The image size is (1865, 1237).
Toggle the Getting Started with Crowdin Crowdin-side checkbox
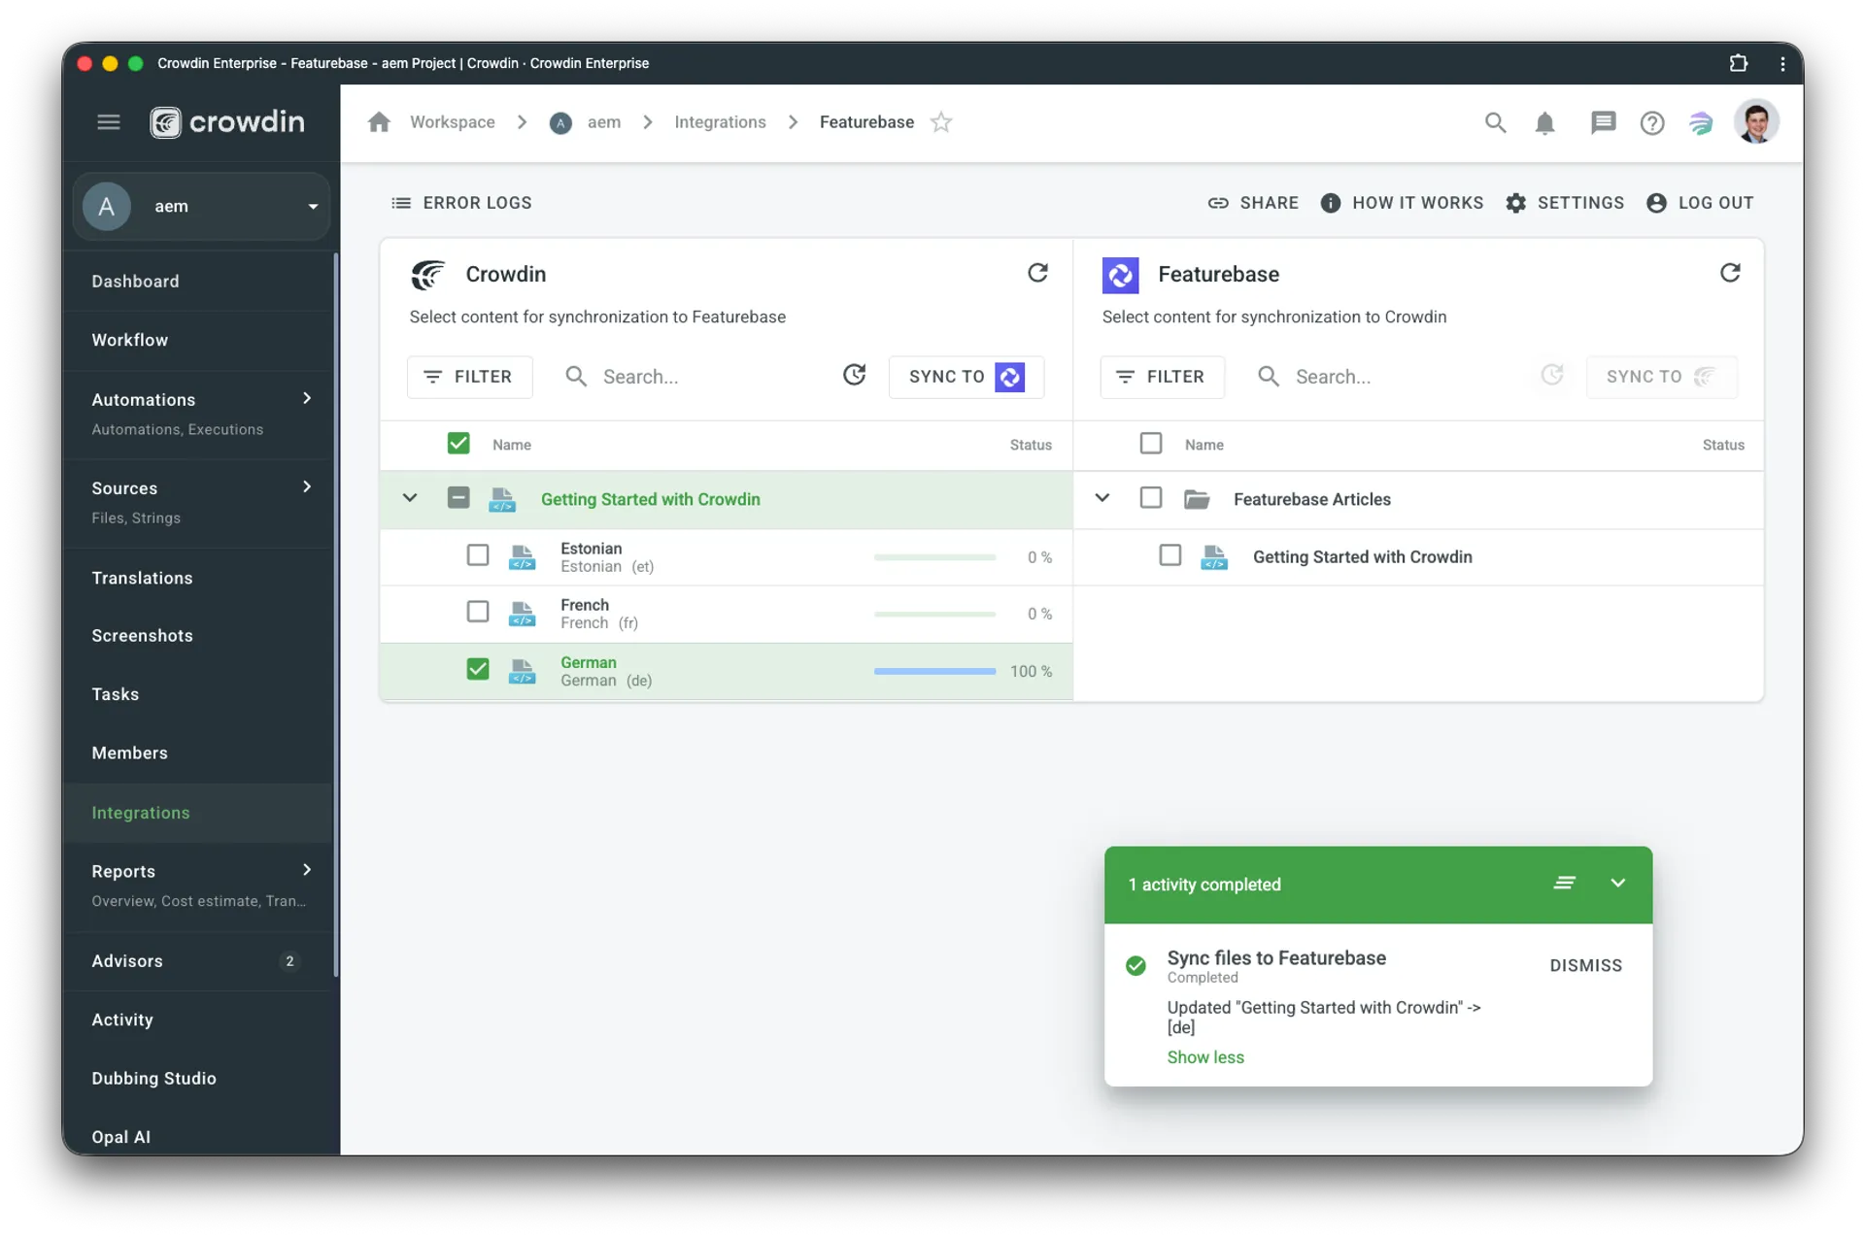click(458, 498)
